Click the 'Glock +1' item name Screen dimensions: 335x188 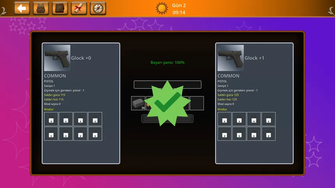pos(254,58)
